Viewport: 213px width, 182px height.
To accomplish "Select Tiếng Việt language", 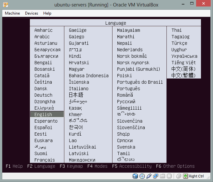I will click(183, 63).
